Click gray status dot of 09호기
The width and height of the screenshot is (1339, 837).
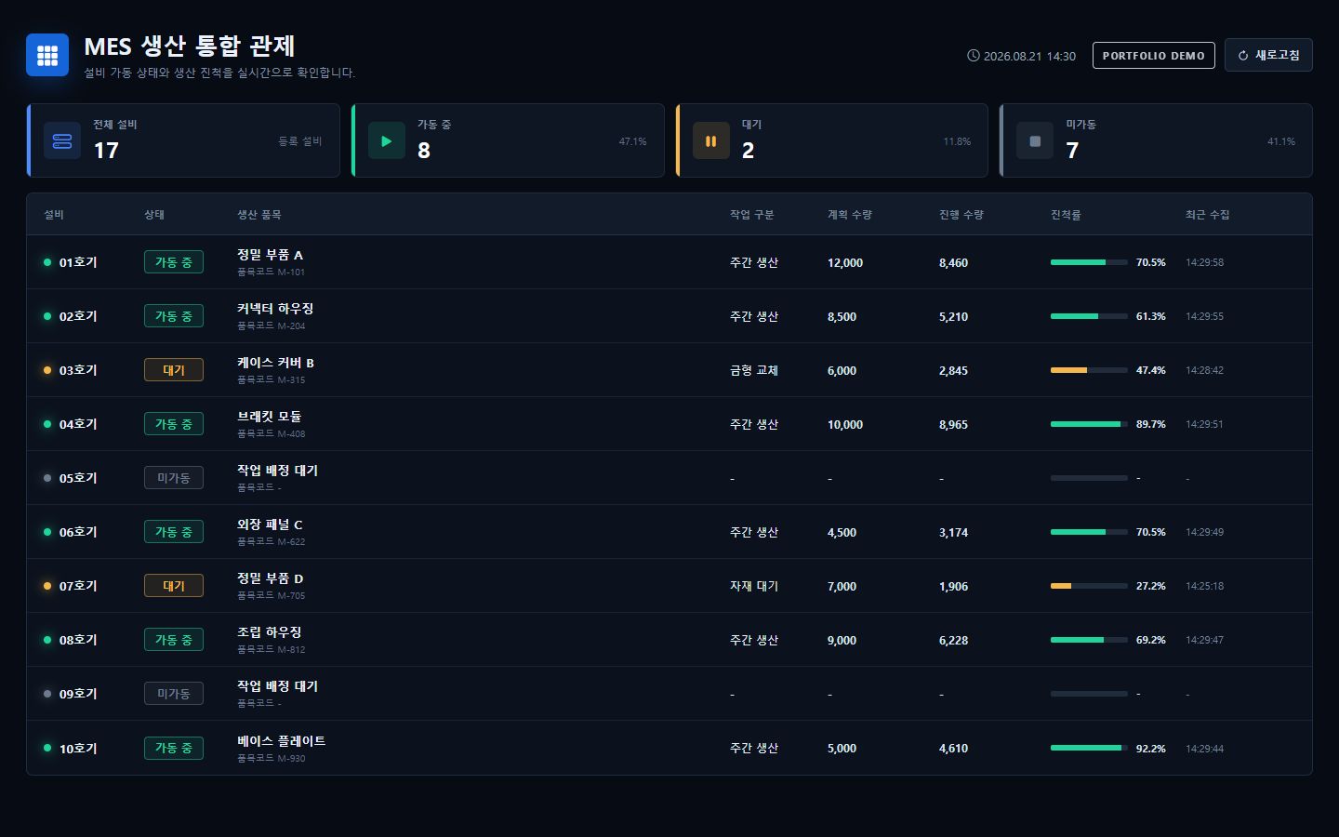[x=47, y=694]
